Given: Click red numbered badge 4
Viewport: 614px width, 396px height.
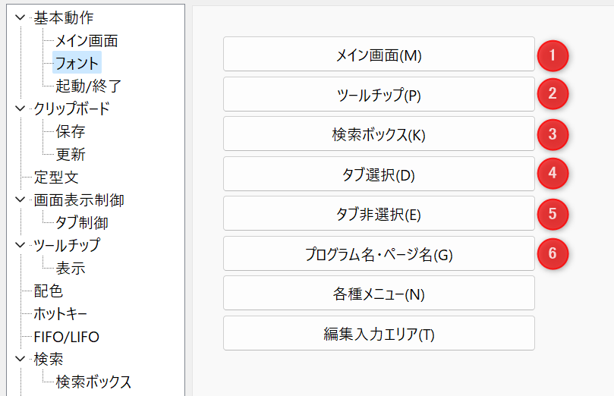Looking at the screenshot, I should [553, 173].
